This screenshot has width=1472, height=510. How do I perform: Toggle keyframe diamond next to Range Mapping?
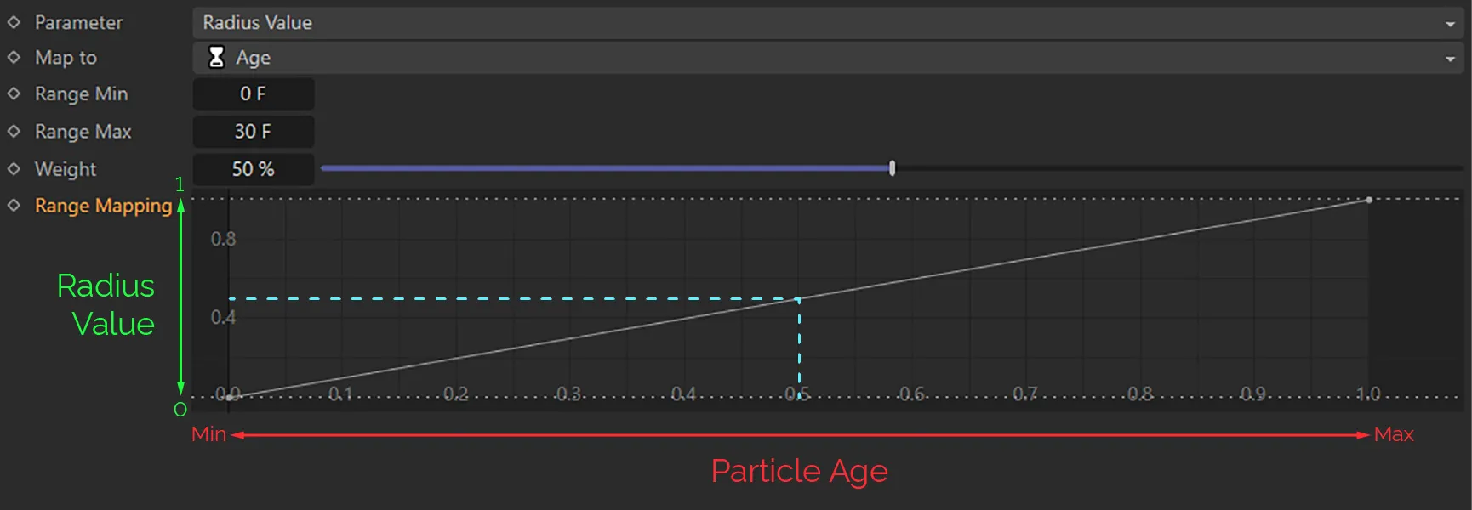[14, 205]
